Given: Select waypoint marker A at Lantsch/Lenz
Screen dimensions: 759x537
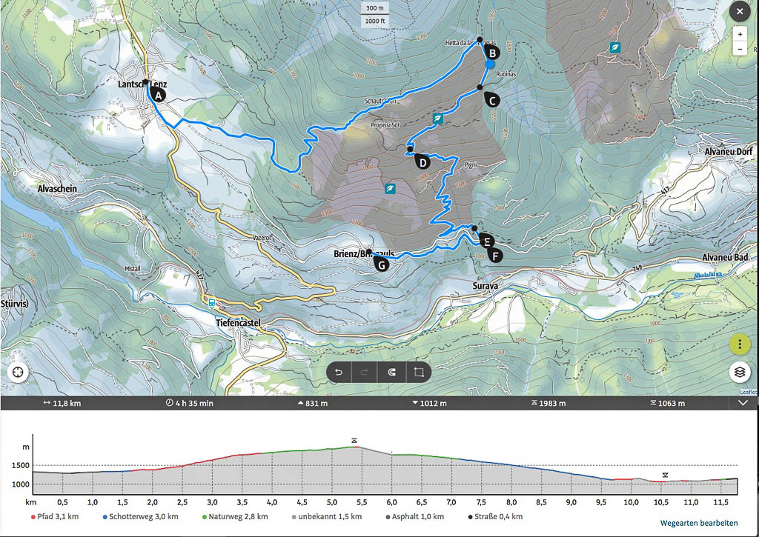Looking at the screenshot, I should tap(158, 94).
